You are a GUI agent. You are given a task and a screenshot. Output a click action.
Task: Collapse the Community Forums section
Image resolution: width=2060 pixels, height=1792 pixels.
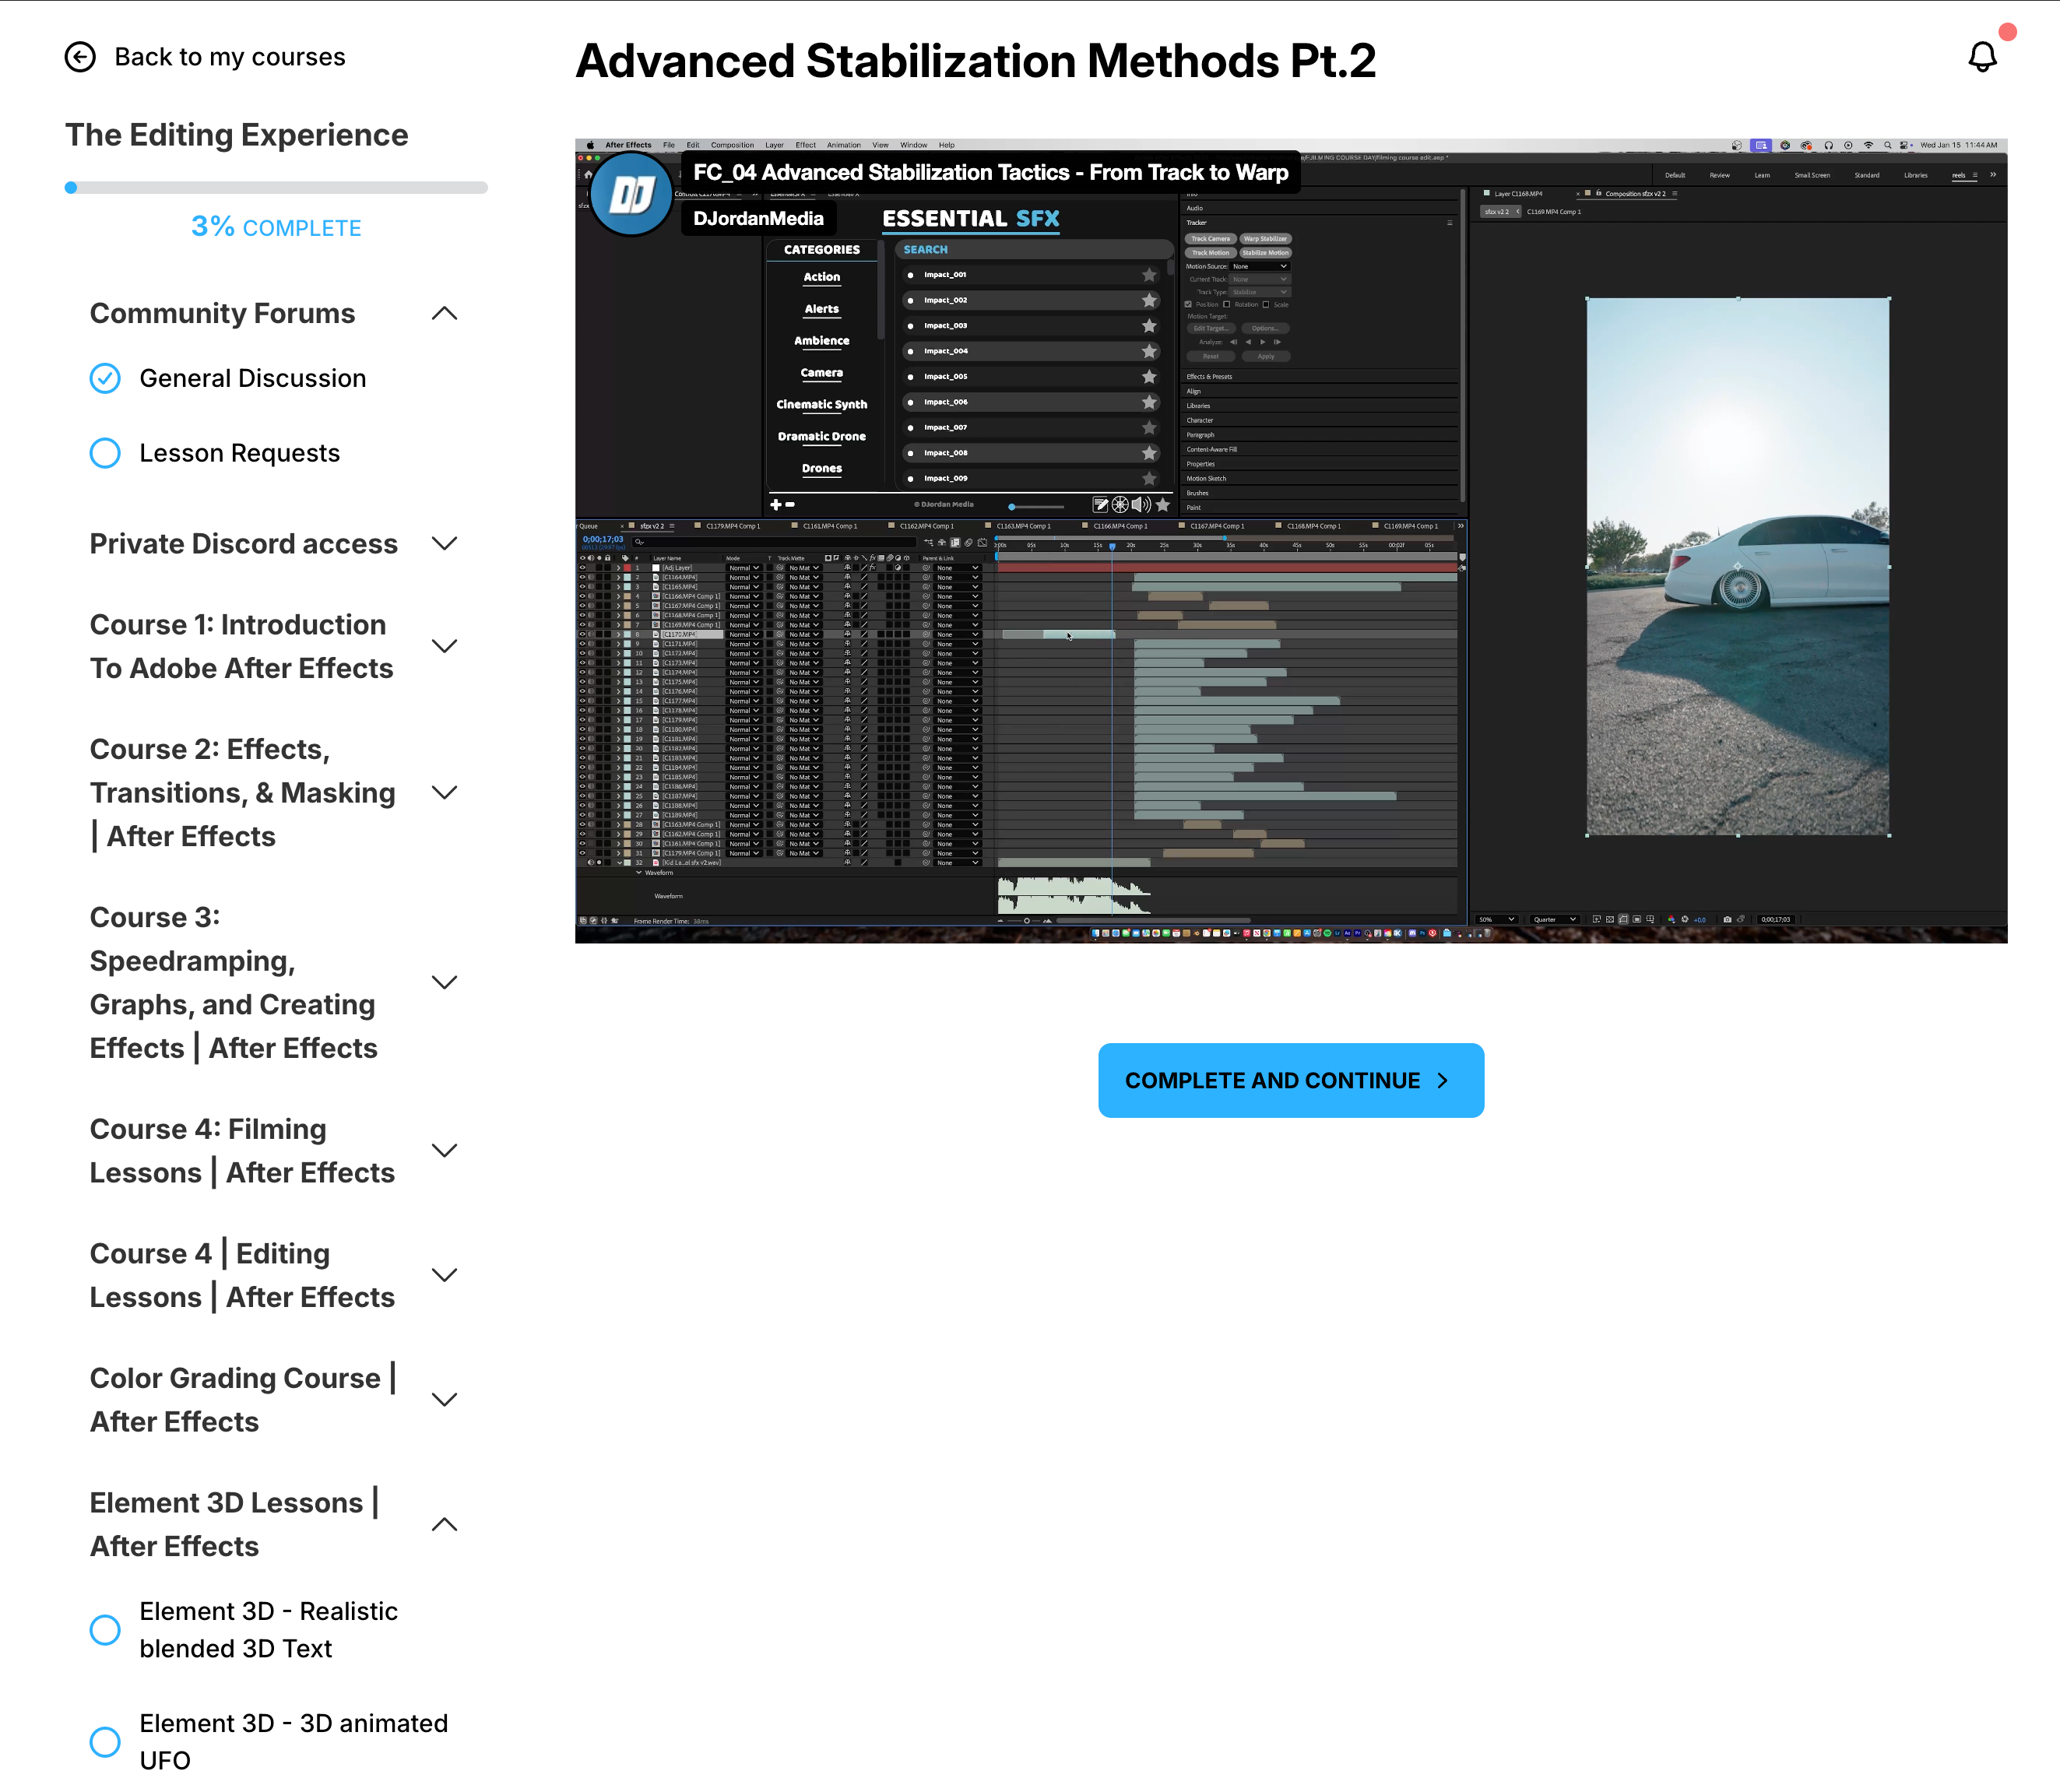[444, 314]
